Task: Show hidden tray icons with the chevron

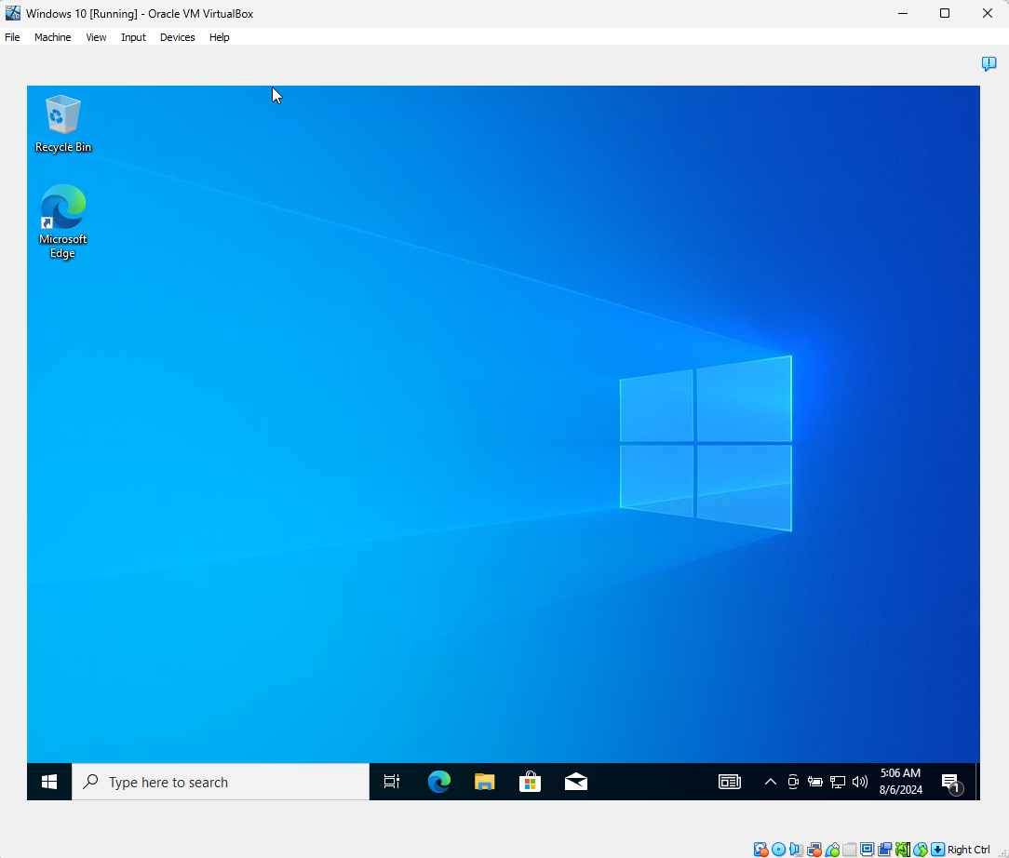Action: click(x=771, y=782)
